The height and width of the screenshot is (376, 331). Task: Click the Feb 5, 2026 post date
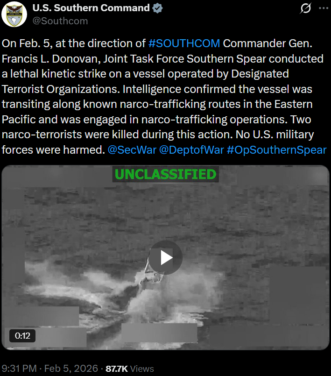tap(71, 369)
